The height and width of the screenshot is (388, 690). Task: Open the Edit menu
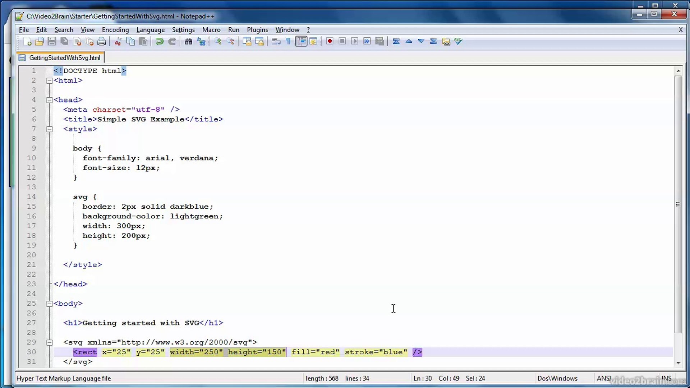[x=41, y=30]
